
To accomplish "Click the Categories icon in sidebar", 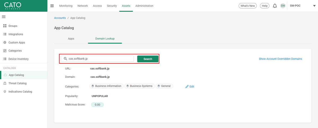I will point(5,51).
